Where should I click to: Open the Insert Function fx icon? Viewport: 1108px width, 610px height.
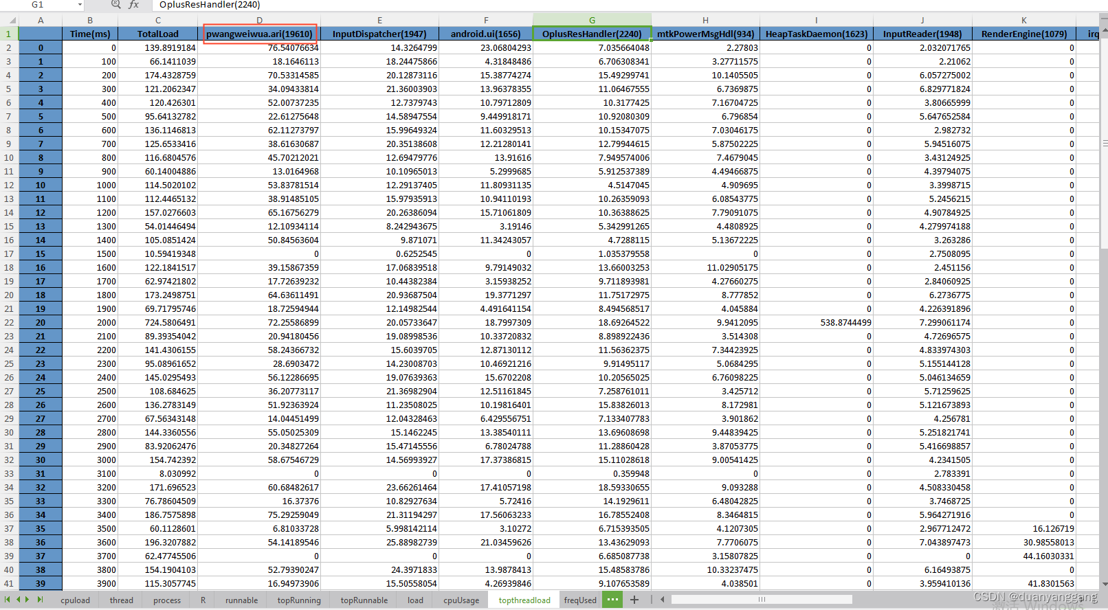point(134,5)
